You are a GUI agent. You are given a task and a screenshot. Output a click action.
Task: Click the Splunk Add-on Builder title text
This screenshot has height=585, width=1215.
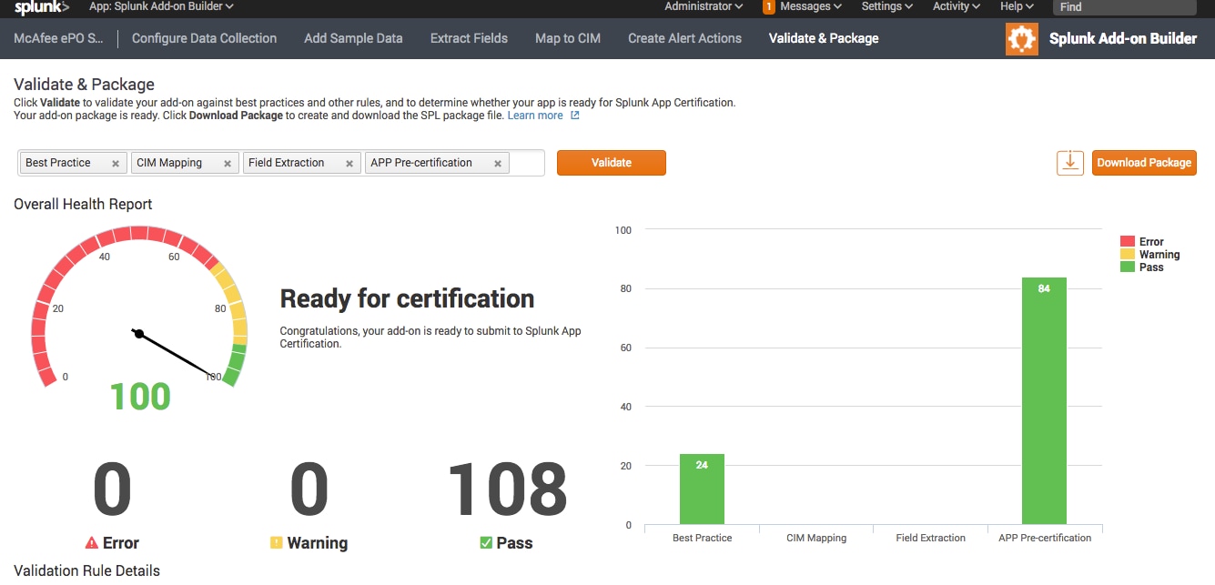[1123, 38]
